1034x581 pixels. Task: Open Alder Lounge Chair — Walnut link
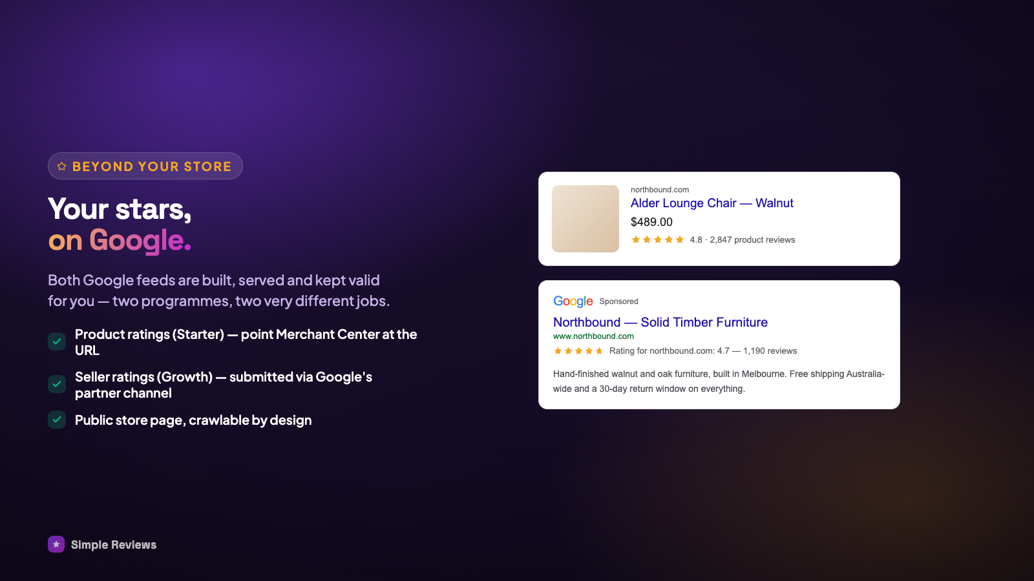(x=712, y=203)
